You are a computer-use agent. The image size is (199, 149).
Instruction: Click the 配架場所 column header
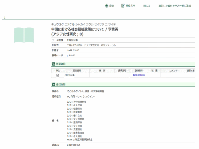pos(77,71)
